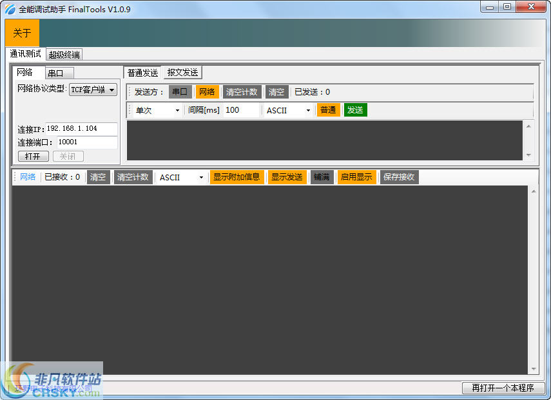Maximize the FinalTools window
Viewport: 551px width, 400px height.
507,6
